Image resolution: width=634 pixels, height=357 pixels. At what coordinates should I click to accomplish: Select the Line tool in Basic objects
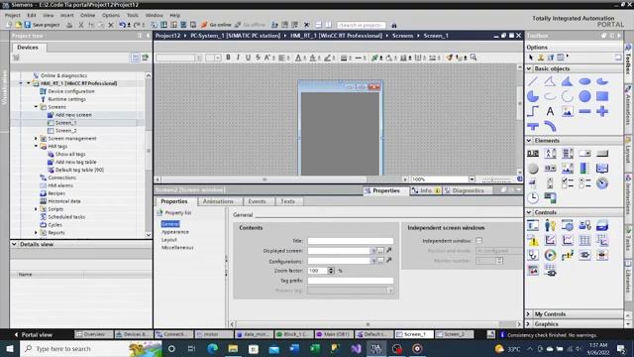(533, 81)
